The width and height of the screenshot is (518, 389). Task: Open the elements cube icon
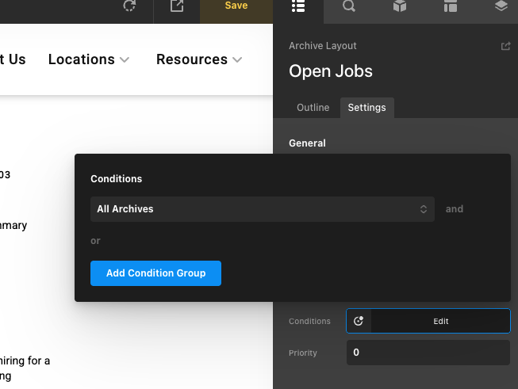coord(400,7)
